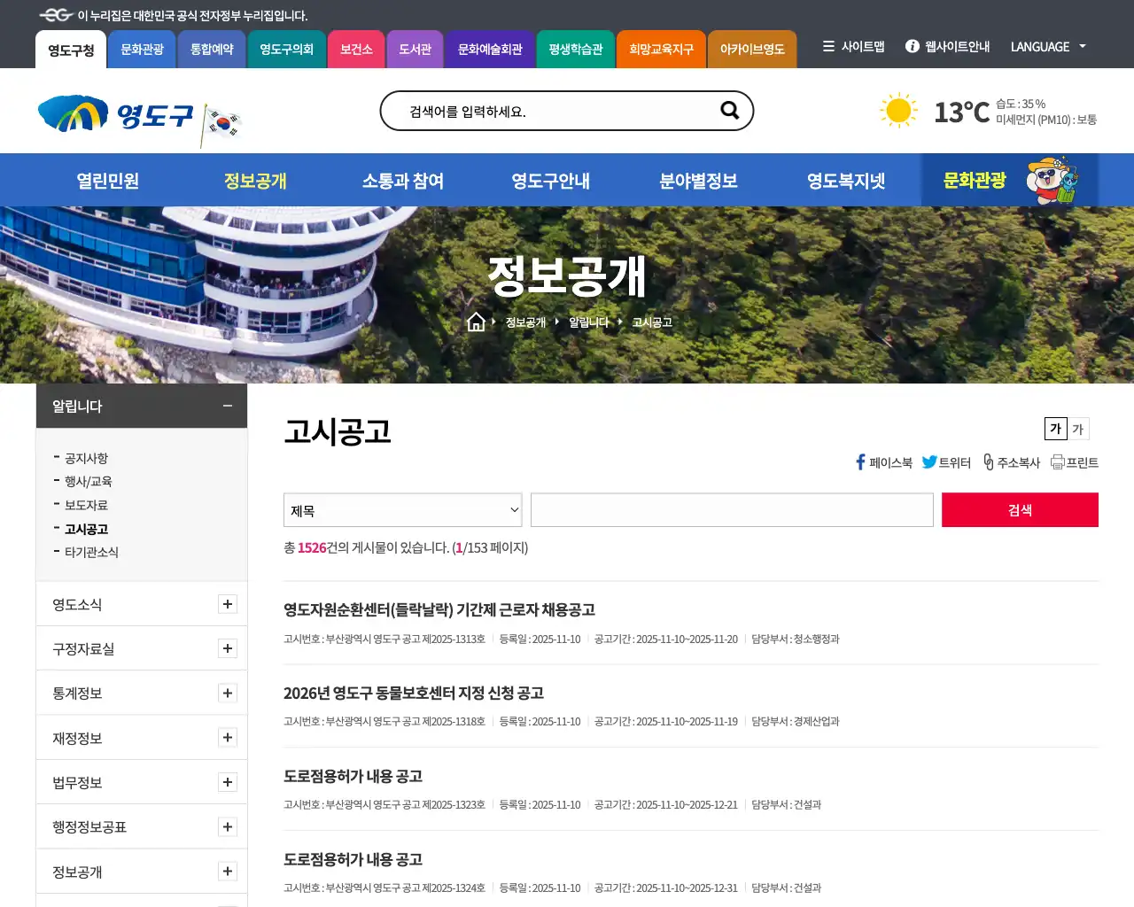Copy the page address using 주소복사 icon
Screen dimensions: 1134x907
tap(988, 461)
